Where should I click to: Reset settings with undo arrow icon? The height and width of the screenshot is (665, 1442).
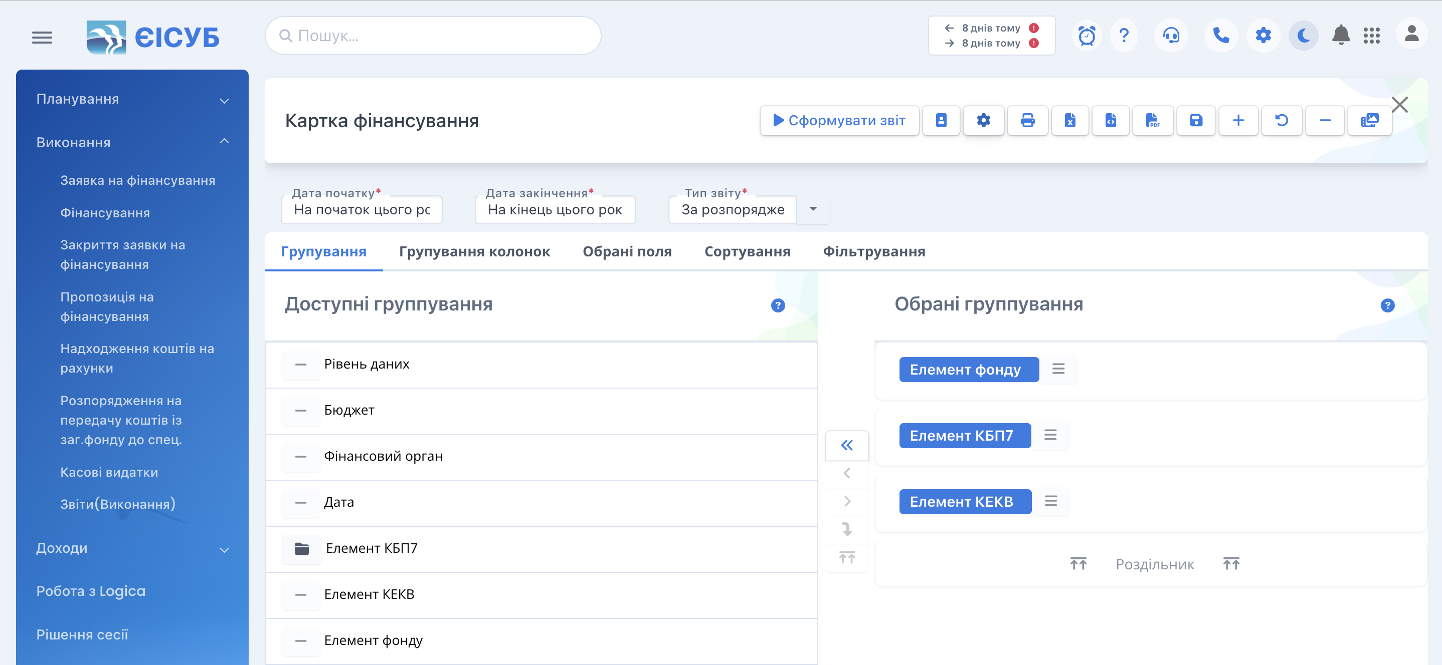[x=1282, y=120]
